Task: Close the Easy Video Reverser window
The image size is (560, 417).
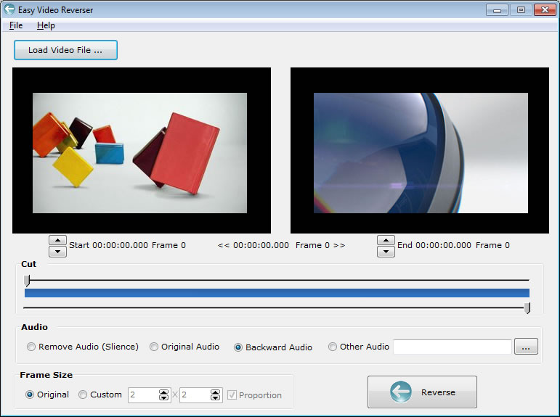Action: (x=545, y=10)
